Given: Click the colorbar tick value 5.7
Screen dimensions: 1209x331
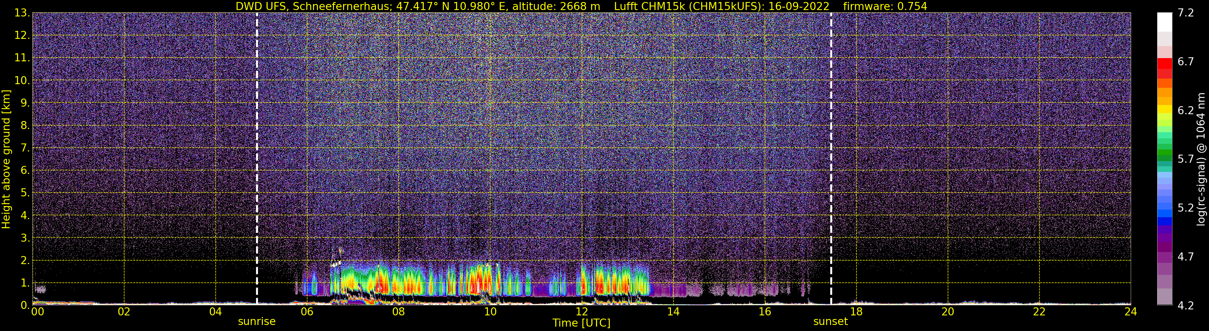Looking at the screenshot, I should [1186, 159].
